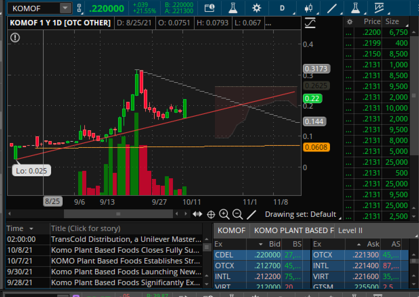Click the green 0.22 last price bubble
Image resolution: width=419 pixels, height=297 pixels.
(x=312, y=99)
